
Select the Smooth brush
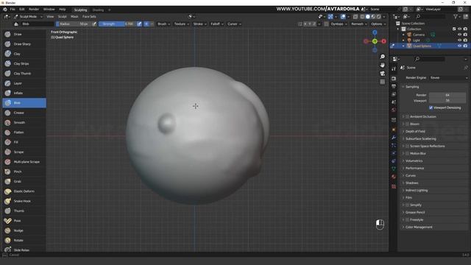pos(24,123)
